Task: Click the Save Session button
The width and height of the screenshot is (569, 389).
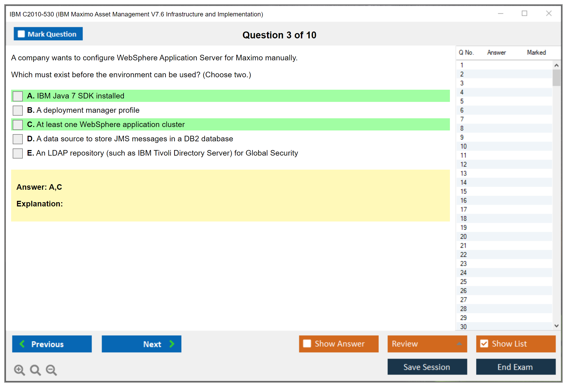Action: click(x=427, y=367)
